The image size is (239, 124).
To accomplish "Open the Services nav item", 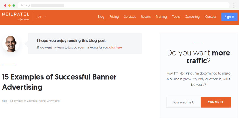I will 130,17.
